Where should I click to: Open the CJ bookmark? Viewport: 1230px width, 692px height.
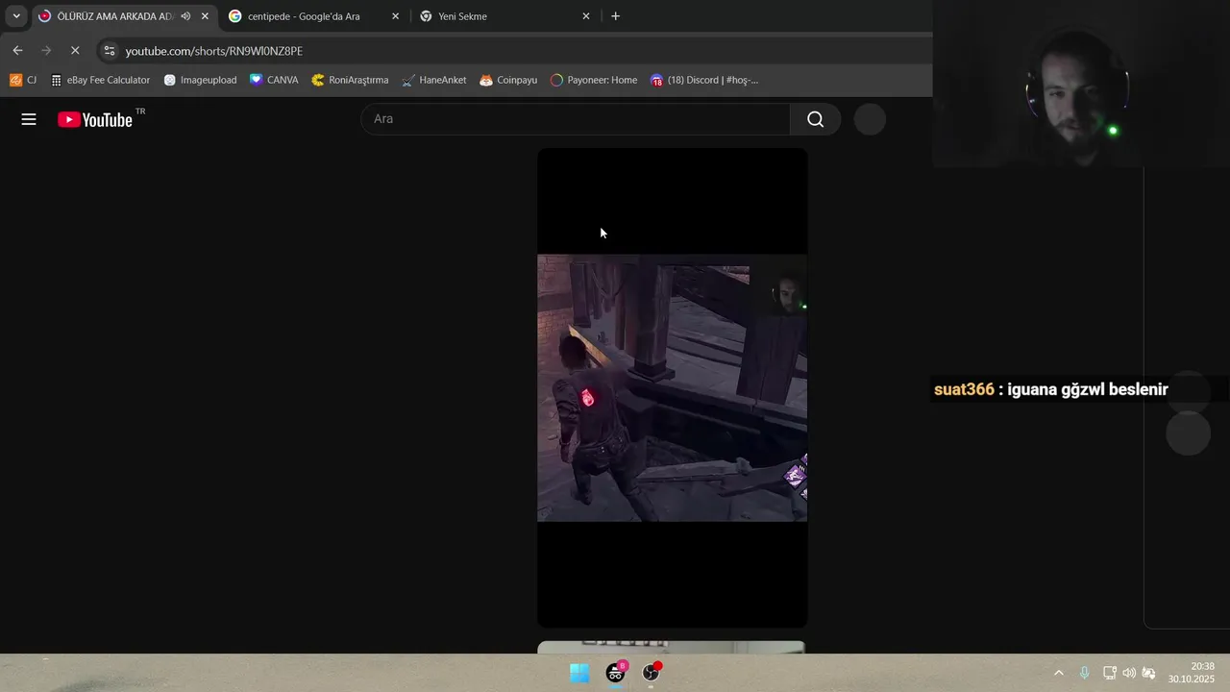tap(23, 80)
